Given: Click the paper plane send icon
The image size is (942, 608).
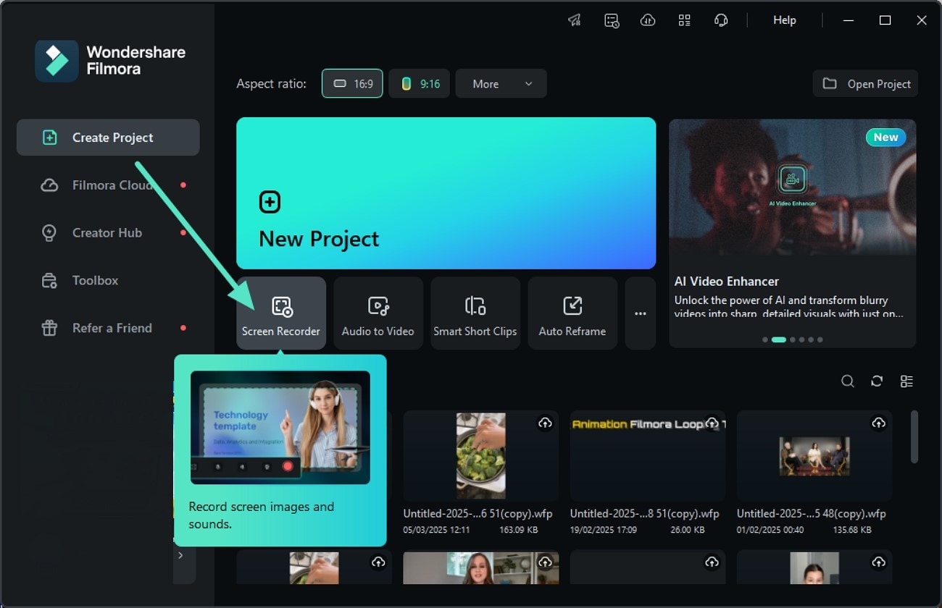Looking at the screenshot, I should (575, 20).
